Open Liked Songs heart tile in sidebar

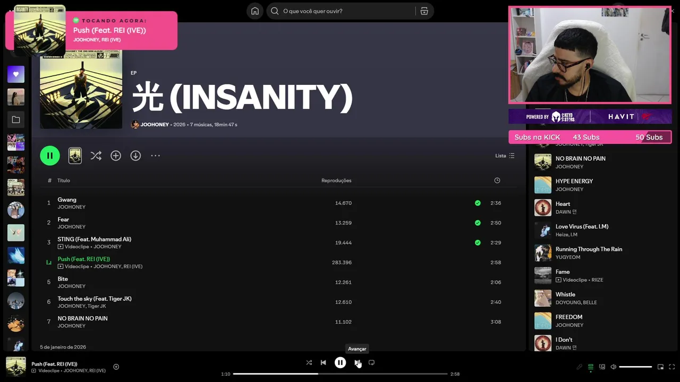point(16,74)
